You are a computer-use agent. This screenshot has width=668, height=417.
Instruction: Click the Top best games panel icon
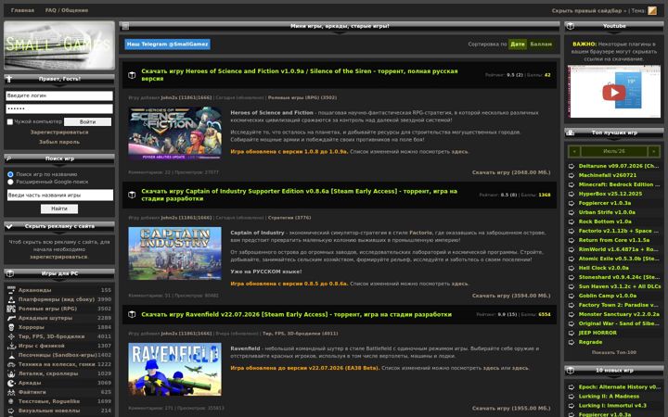point(571,133)
